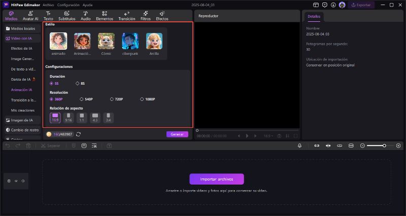Open Danza de IA

click(x=23, y=80)
